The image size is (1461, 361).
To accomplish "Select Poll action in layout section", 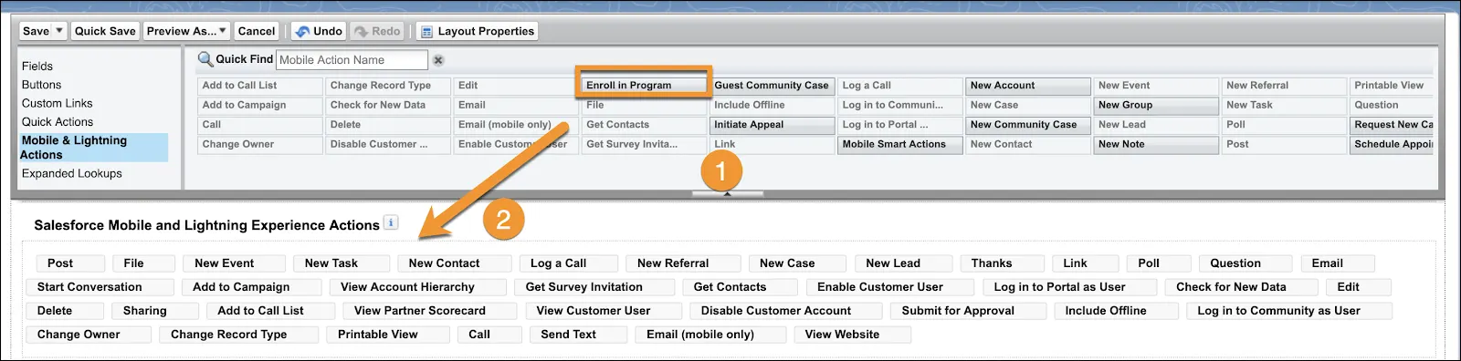I will point(1158,263).
